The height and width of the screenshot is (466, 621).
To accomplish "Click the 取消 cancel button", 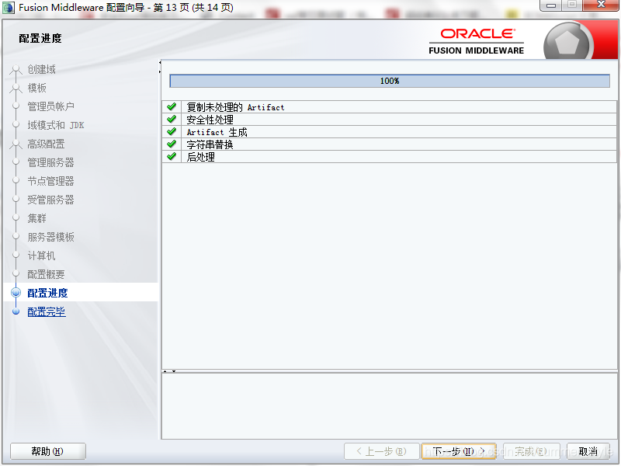I will [x=588, y=451].
